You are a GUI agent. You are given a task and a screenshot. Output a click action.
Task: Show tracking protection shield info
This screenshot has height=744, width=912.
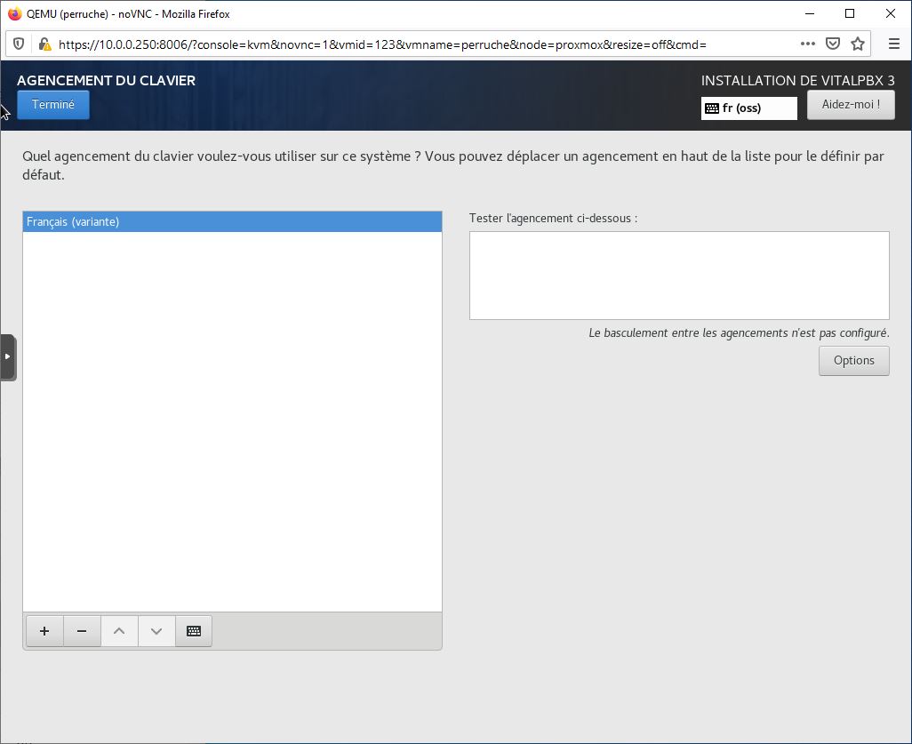coord(19,44)
